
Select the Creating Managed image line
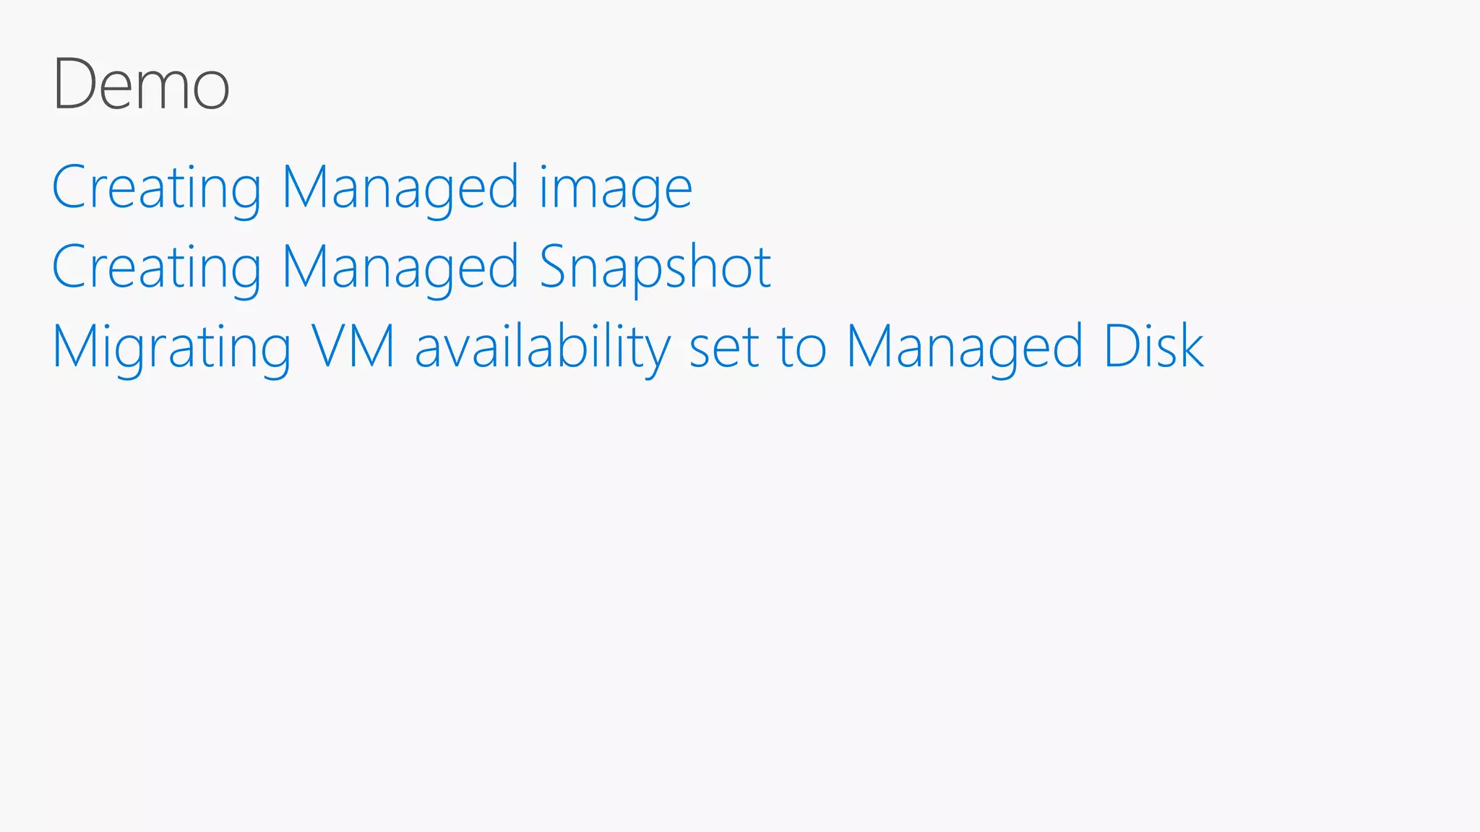(x=372, y=189)
